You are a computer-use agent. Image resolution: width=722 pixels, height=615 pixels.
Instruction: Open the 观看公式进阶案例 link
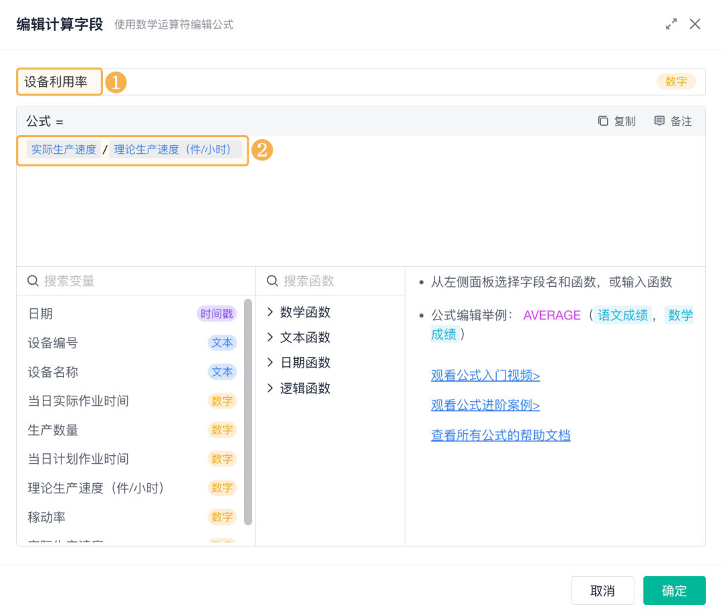click(x=485, y=405)
